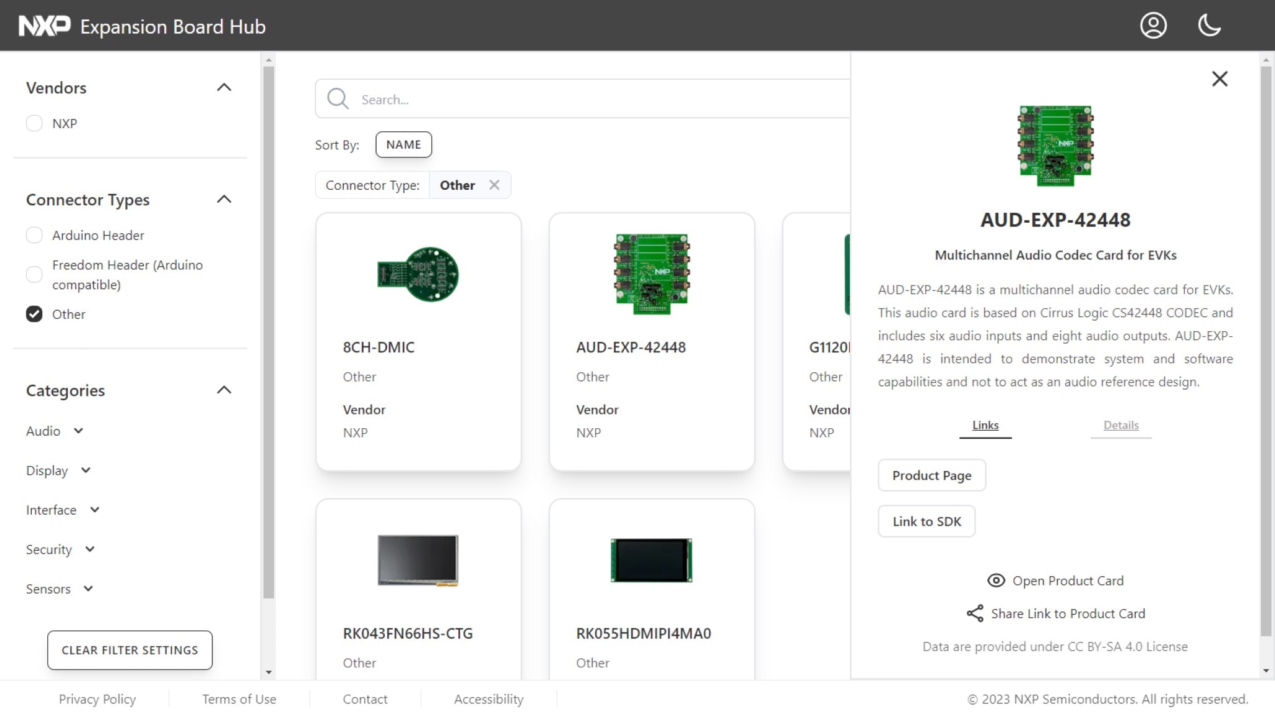The height and width of the screenshot is (717, 1275).
Task: Click the Product Page button
Action: 931,476
